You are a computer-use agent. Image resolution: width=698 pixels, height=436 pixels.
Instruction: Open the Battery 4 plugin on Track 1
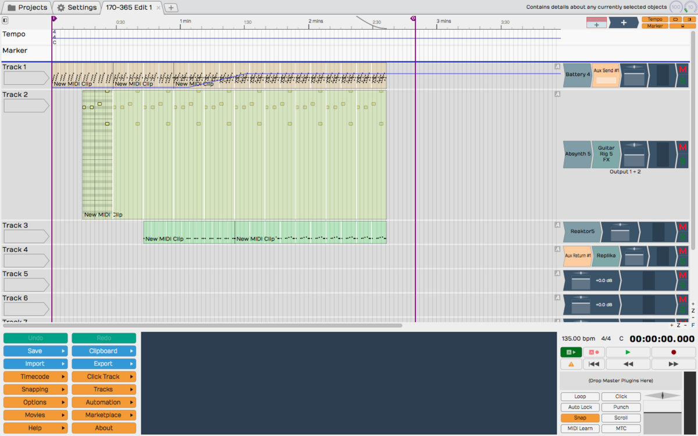click(577, 75)
